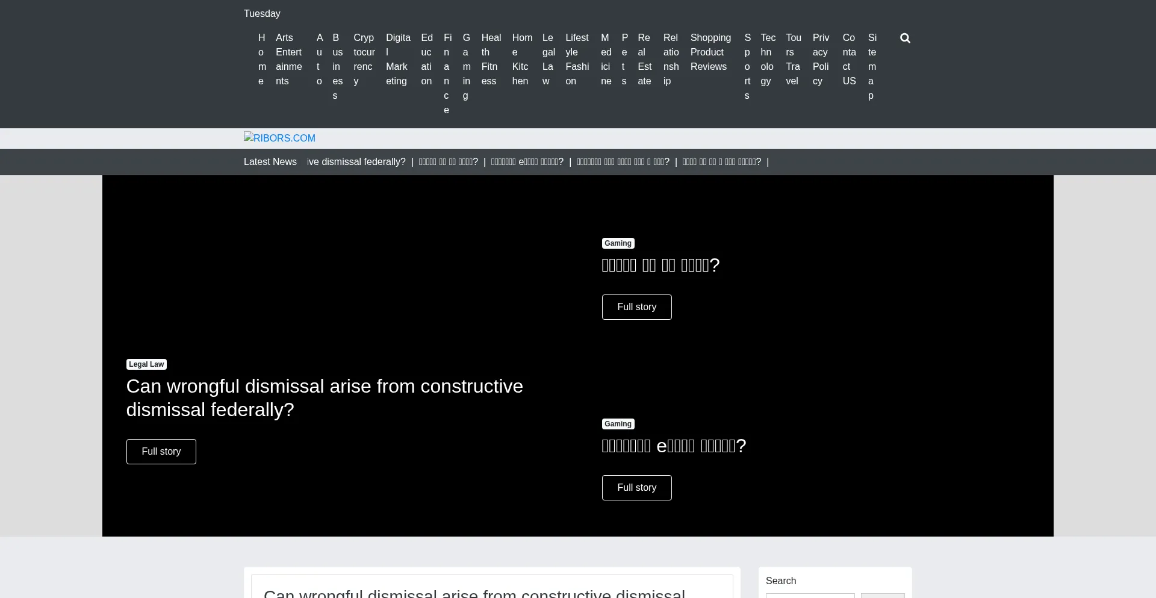
Task: Open the Privacy Policy page
Action: coord(821,59)
